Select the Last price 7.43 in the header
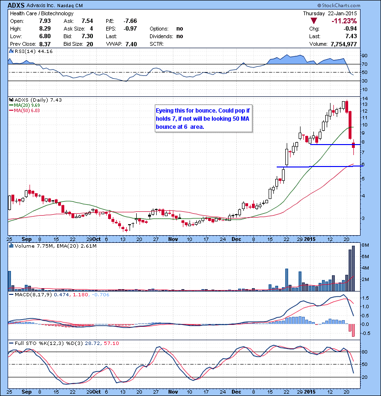The image size is (381, 396). [x=351, y=36]
